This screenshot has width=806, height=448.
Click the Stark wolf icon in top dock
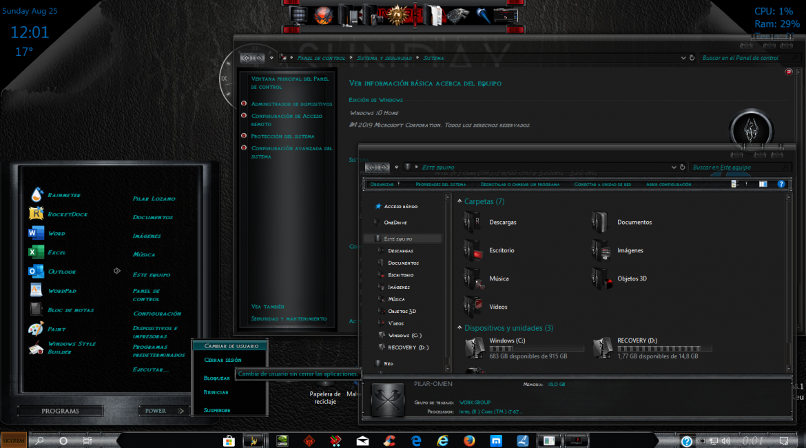(x=457, y=16)
